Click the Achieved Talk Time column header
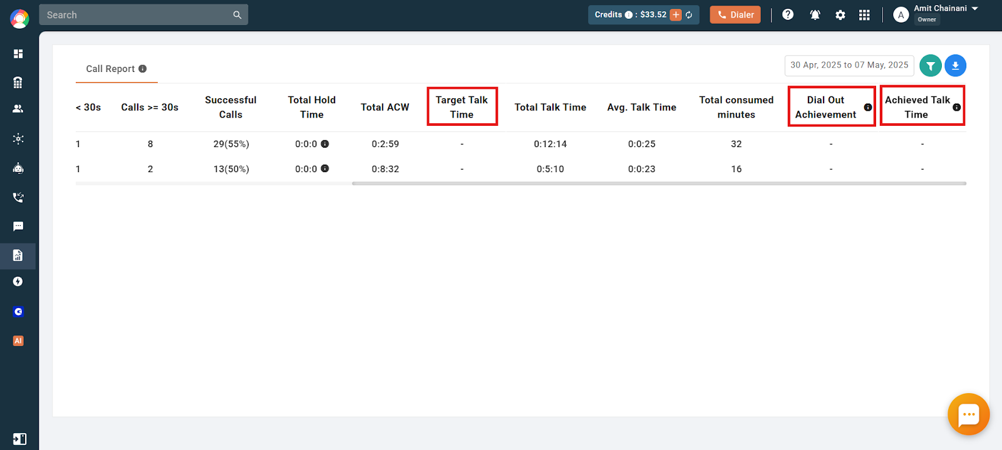The height and width of the screenshot is (450, 1002). 917,107
